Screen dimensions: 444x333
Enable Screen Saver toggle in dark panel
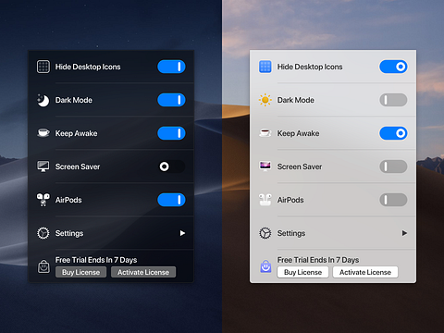coord(171,166)
